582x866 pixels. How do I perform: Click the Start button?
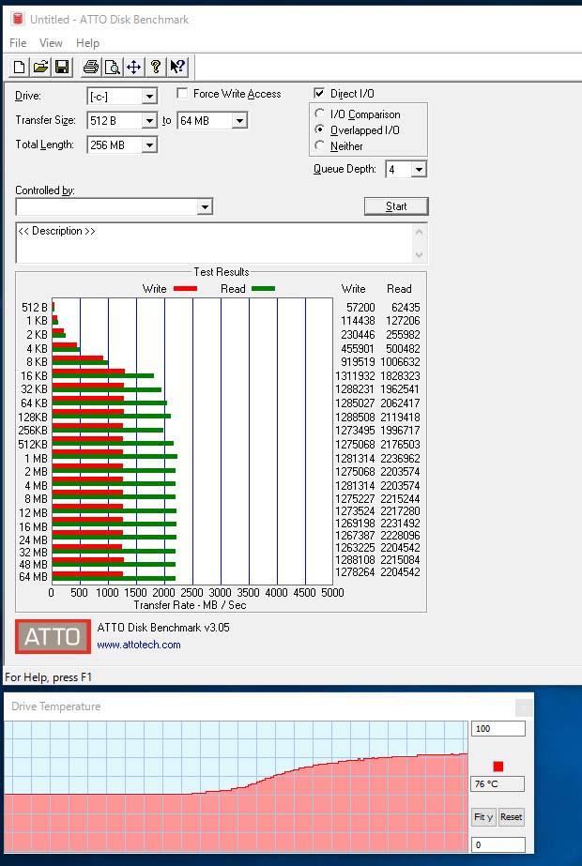click(x=396, y=206)
